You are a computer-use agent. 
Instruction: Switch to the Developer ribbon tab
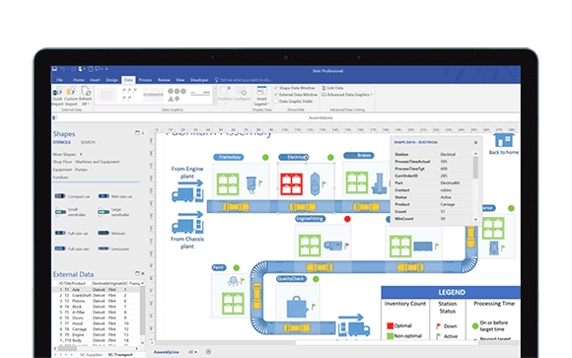[x=199, y=80]
